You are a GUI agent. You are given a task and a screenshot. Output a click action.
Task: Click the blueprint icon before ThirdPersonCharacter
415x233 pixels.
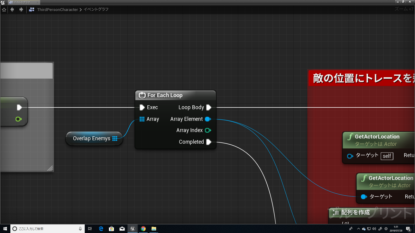coord(32,10)
